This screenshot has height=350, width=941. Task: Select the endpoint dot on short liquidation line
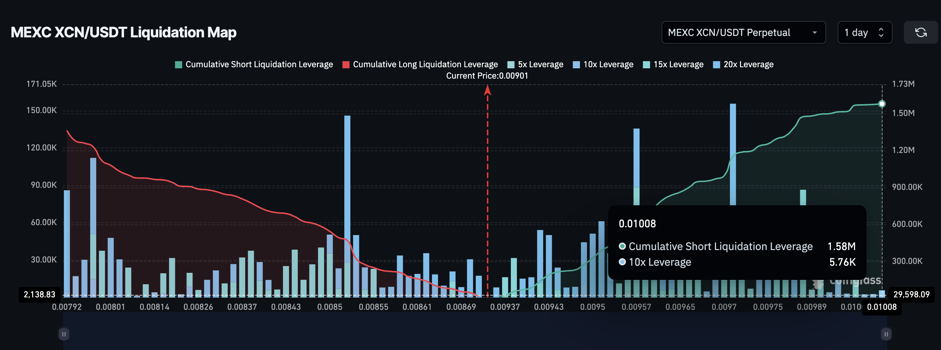click(x=883, y=103)
